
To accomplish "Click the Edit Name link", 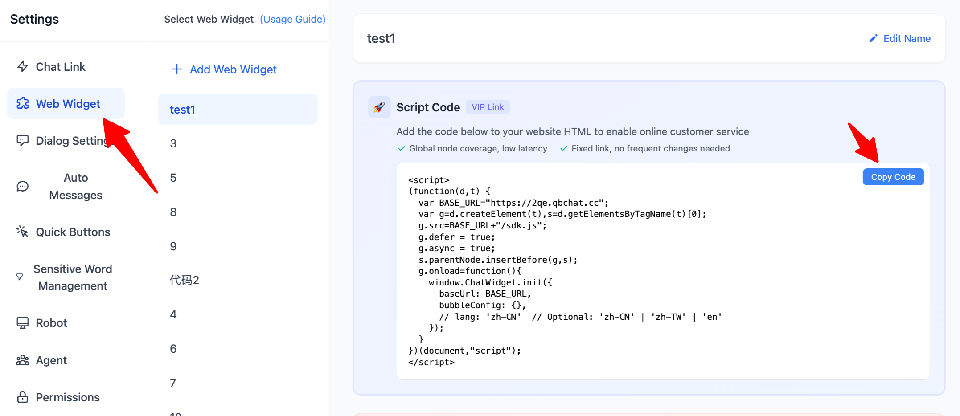I will coord(907,38).
